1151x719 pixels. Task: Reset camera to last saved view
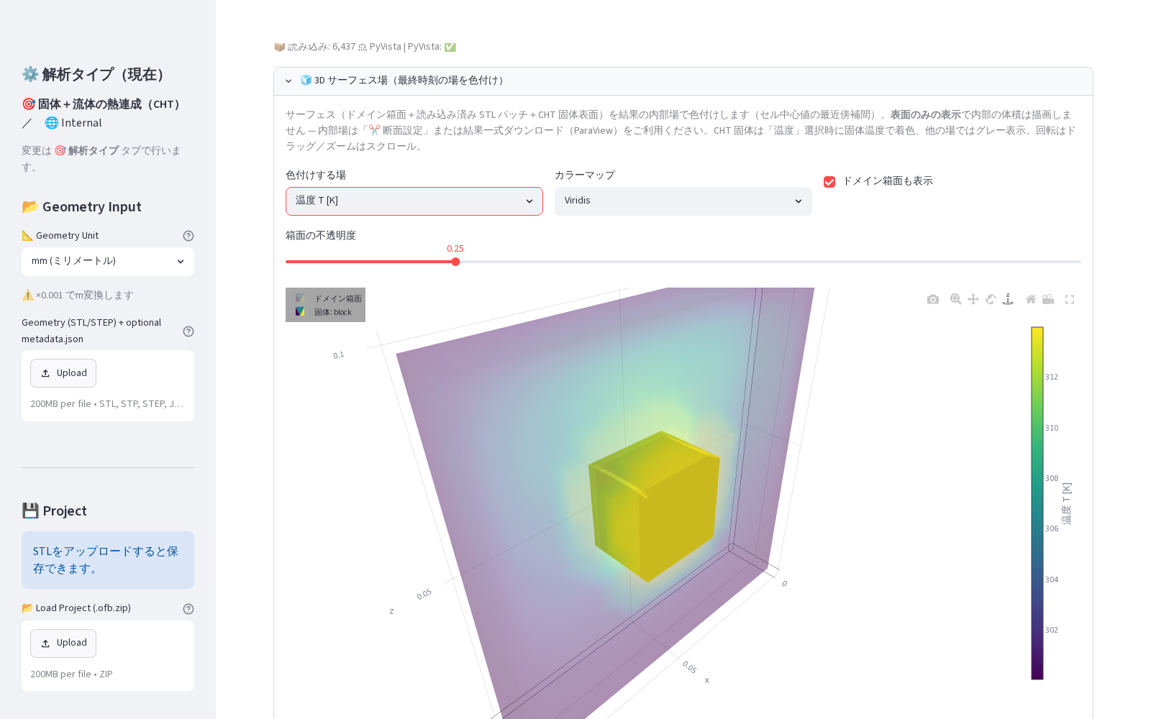click(1048, 299)
